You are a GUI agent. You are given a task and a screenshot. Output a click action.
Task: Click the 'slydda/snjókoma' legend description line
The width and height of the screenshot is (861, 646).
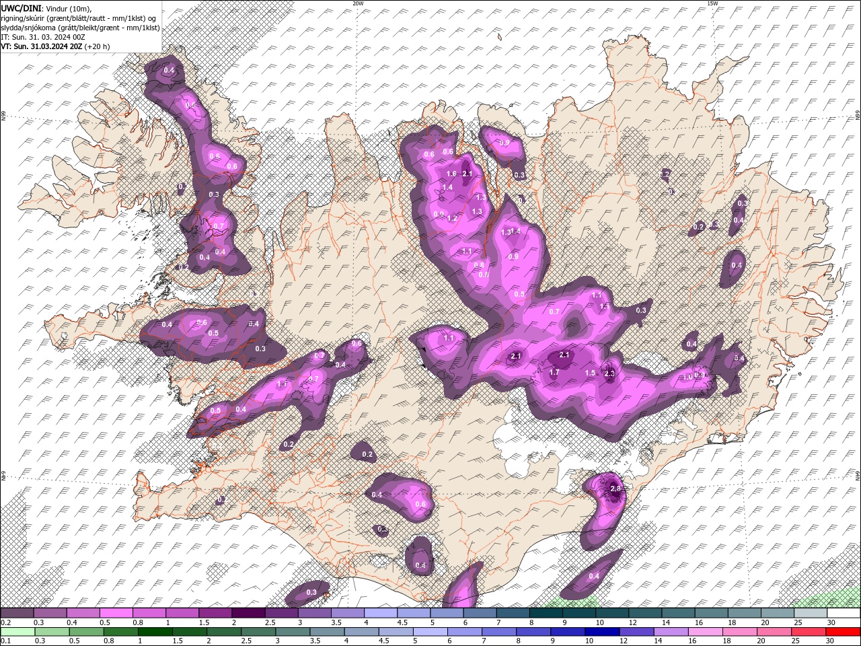[x=81, y=28]
